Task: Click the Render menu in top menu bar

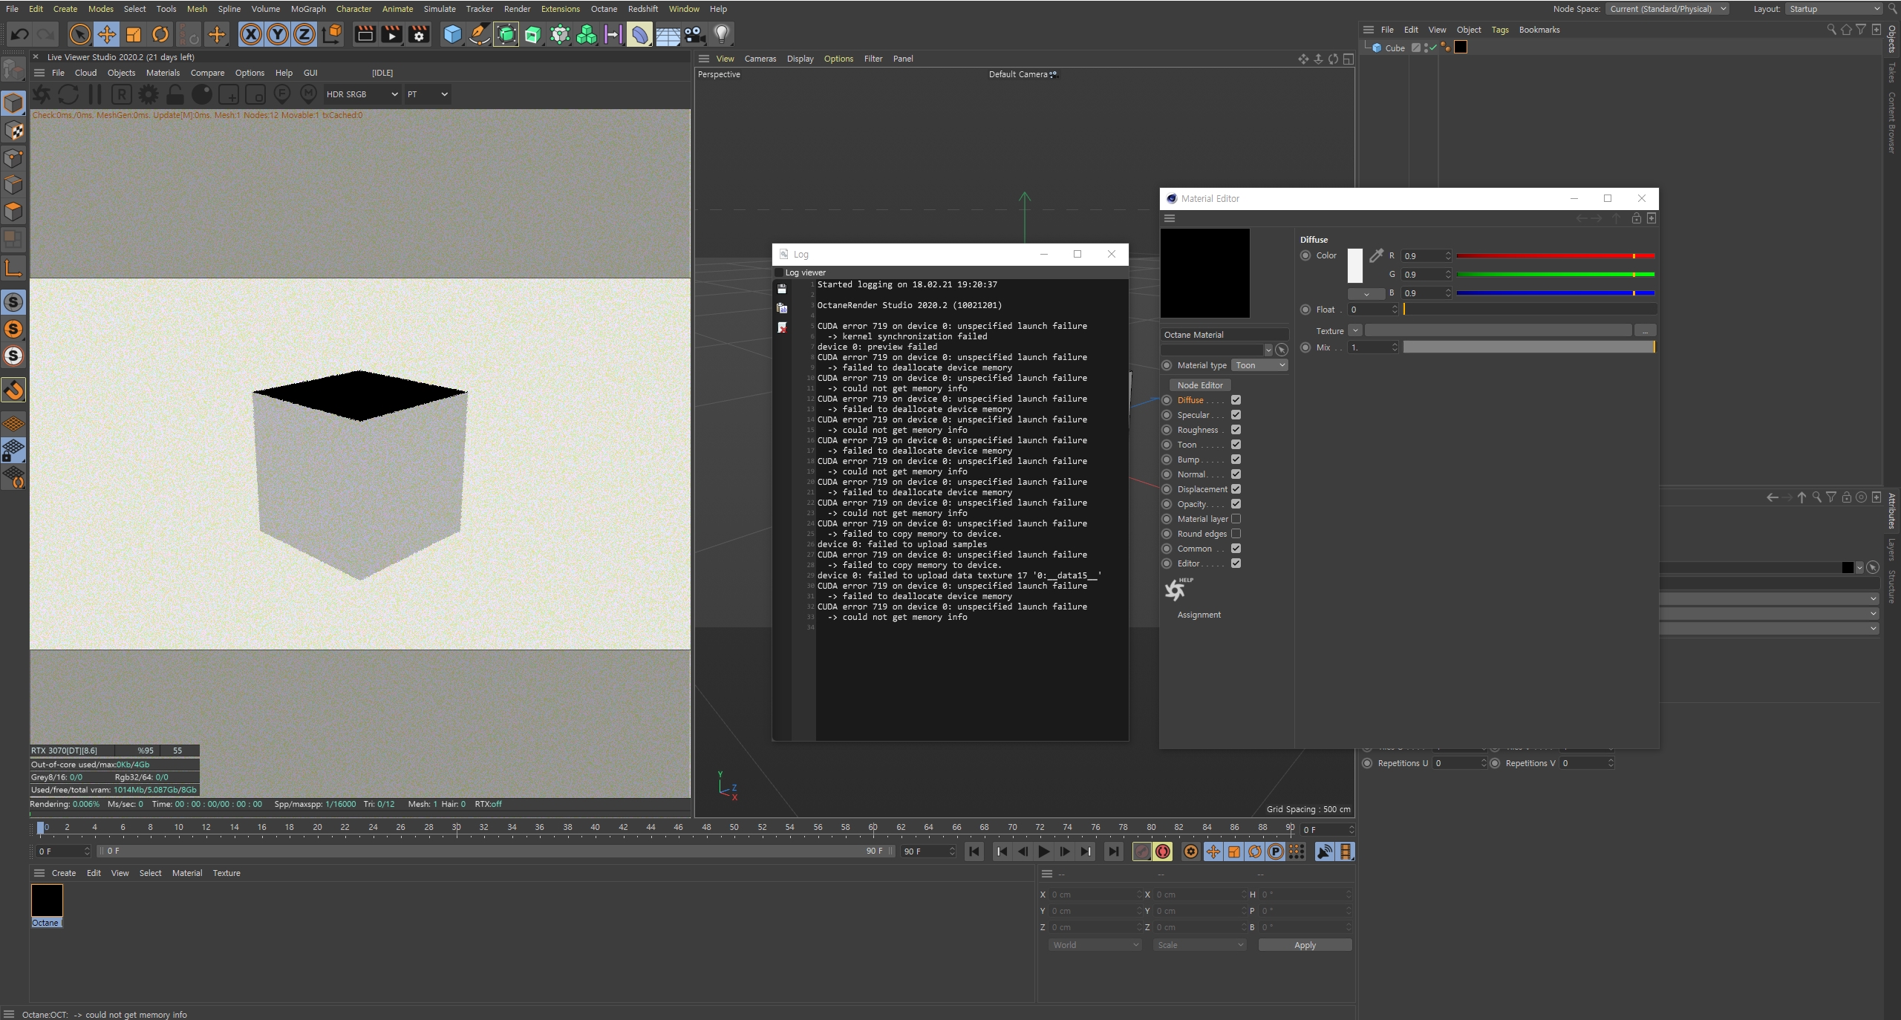Action: click(514, 9)
